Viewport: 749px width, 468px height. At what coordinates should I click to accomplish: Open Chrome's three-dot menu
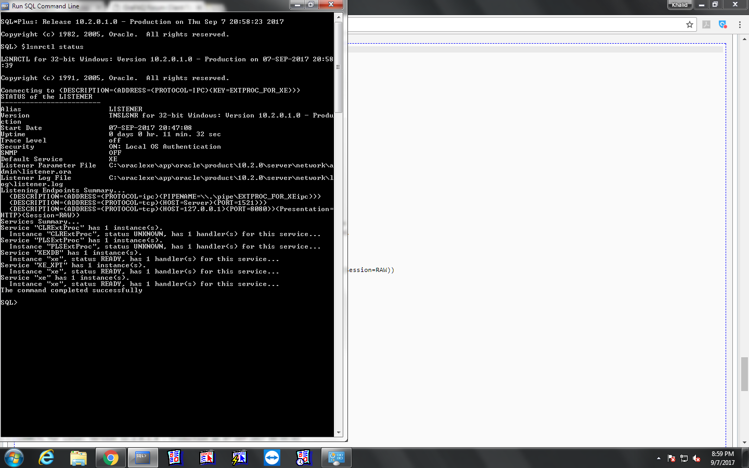click(740, 24)
